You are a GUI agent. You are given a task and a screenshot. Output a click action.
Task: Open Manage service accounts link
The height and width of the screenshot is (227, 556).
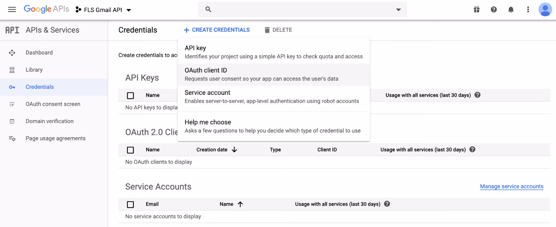(512, 186)
